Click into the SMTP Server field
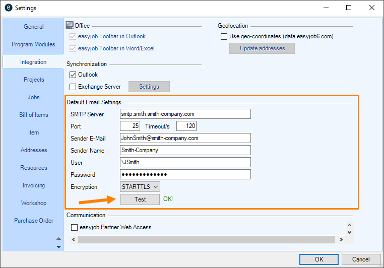Screen dimensions: 384x268 pos(185,114)
